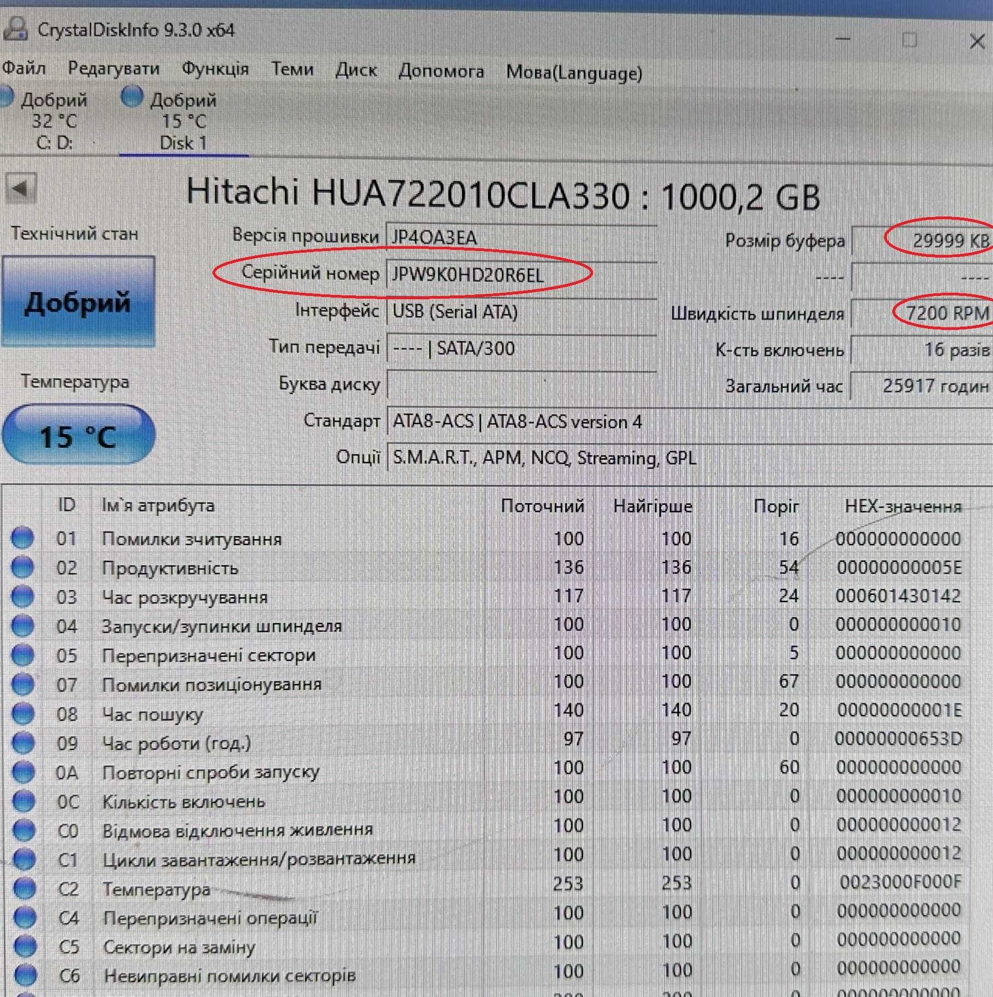The width and height of the screenshot is (993, 997).
Task: Click the standard field ATA8-ACS
Action: (689, 422)
